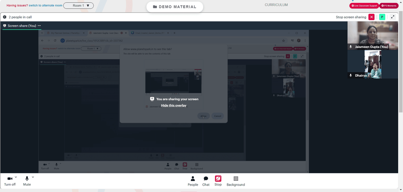Expand call to fullscreen with arrows icon
This screenshot has width=403, height=192.
(x=393, y=17)
